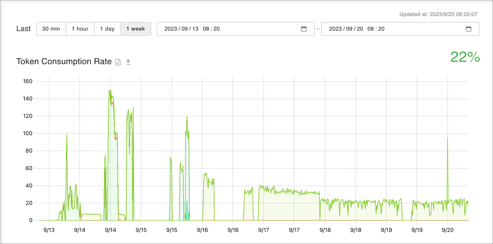Viewport: 493px width, 244px height.
Task: Click the tallest chart peak near 150
Action: [110, 91]
